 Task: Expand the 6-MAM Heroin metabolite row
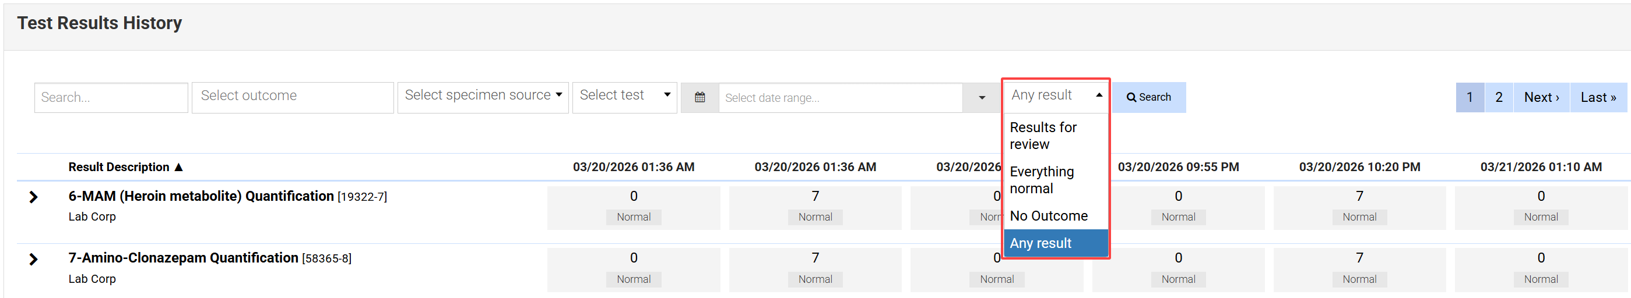pyautogui.click(x=34, y=197)
